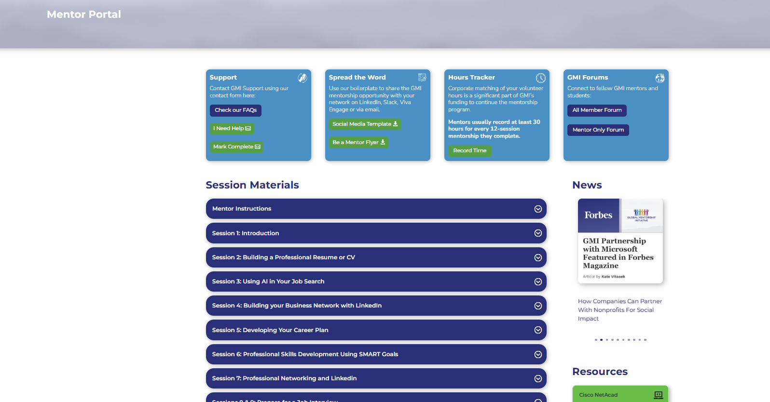Expand Session 1: Introduction
Viewport: 770px width, 402px height.
[376, 233]
